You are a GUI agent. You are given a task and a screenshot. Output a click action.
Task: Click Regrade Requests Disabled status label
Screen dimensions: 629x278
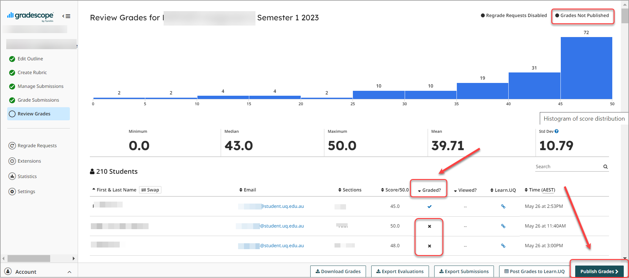(x=514, y=15)
